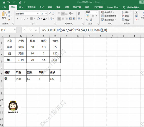
Task: Click the Percent Style icon
Action: pyautogui.click(x=93, y=16)
